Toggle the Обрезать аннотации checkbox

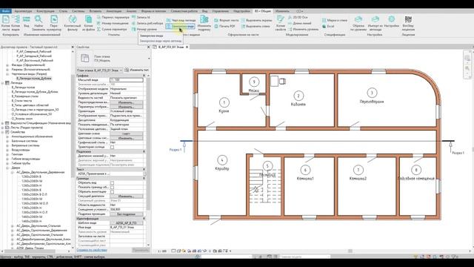(x=112, y=192)
